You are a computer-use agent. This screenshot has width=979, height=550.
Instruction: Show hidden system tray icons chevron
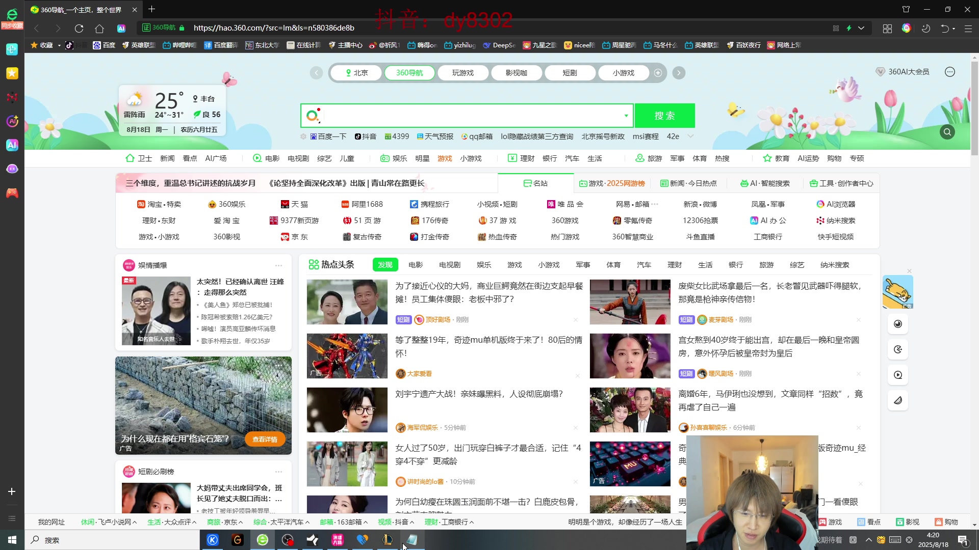point(869,540)
